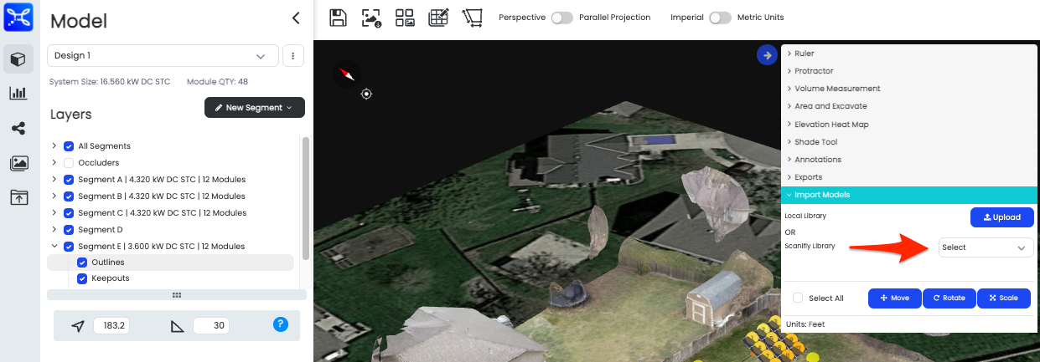Click the azimuth field showing 183.2
Screen dimensions: 1040x362
click(111, 326)
